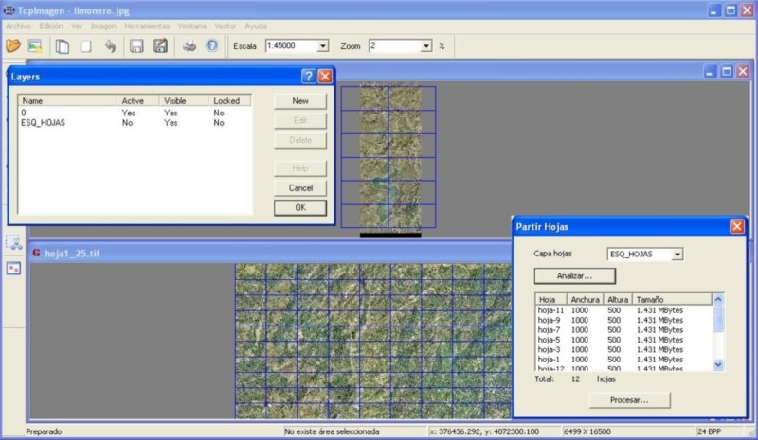Click the print toolbar icon
The image size is (758, 440).
point(189,45)
